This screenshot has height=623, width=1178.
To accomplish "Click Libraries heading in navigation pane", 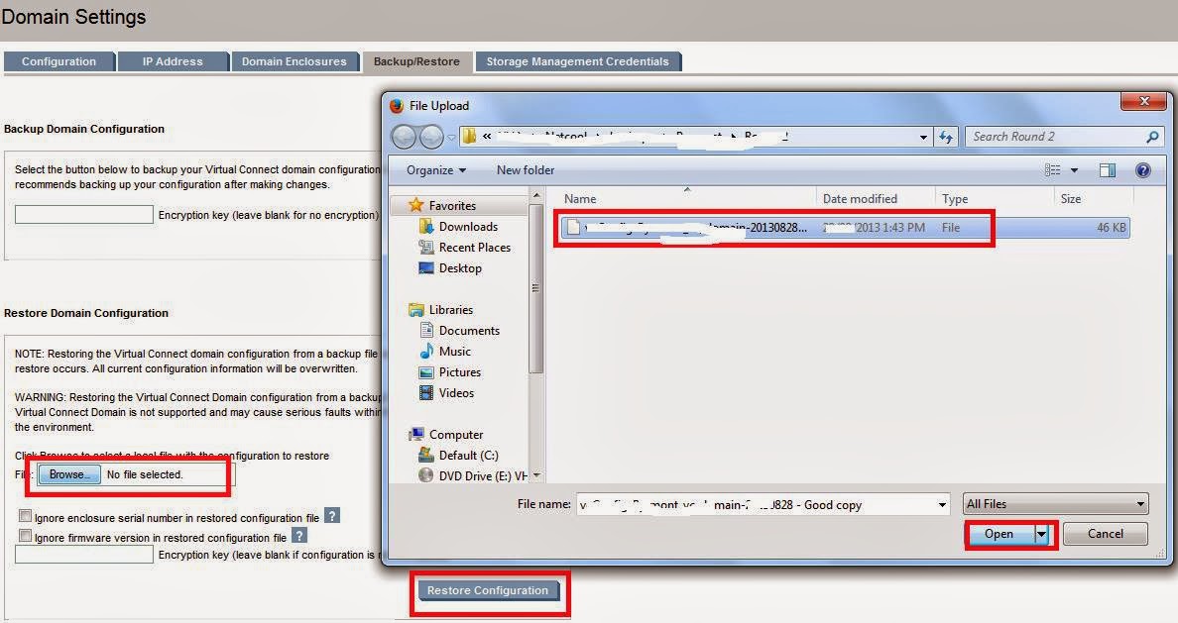I will point(450,310).
